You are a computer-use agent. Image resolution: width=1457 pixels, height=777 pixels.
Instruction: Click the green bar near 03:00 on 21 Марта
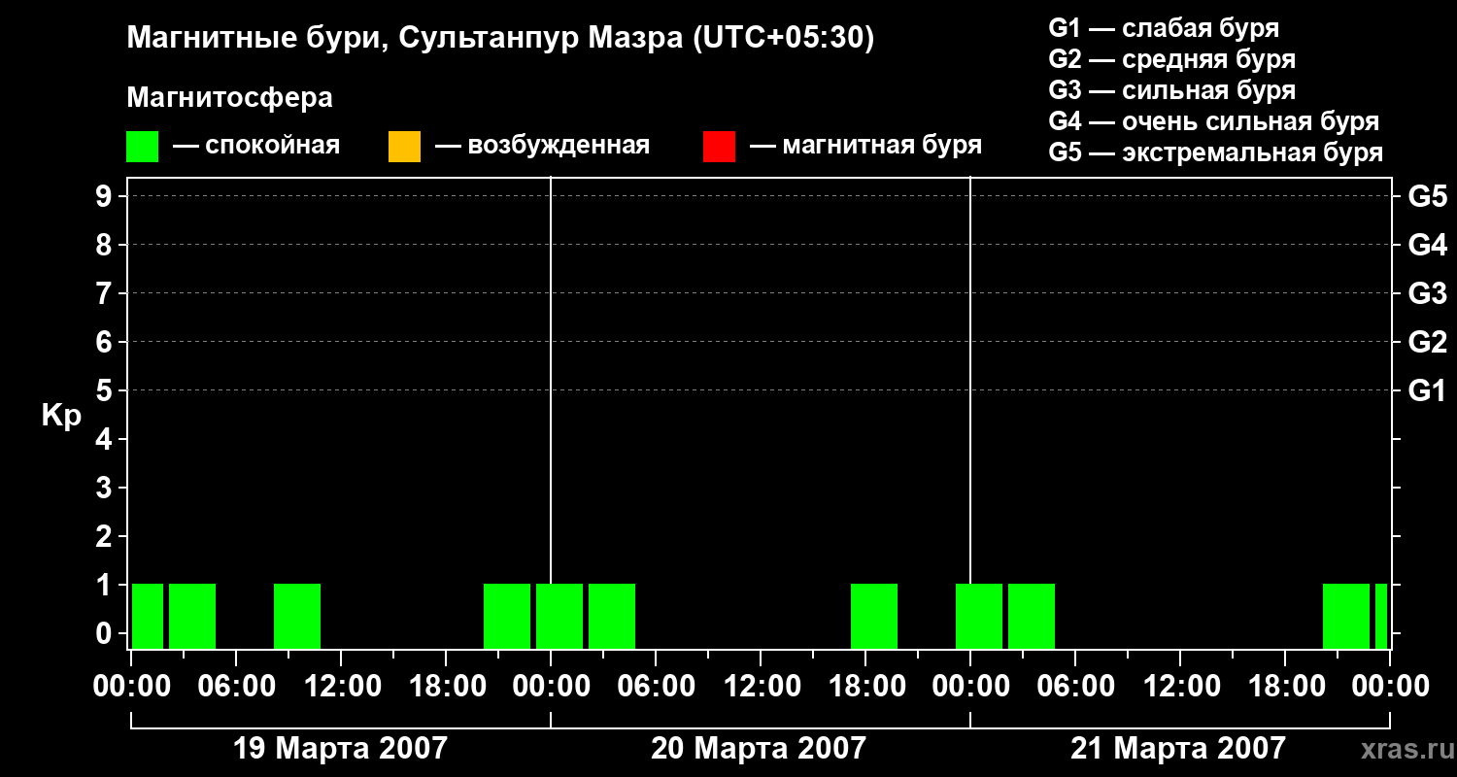point(1032,616)
